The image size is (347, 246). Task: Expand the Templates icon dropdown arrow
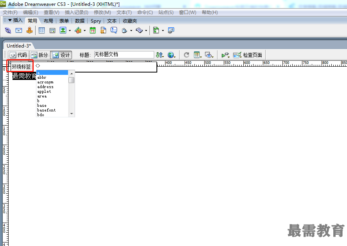tap(163, 31)
